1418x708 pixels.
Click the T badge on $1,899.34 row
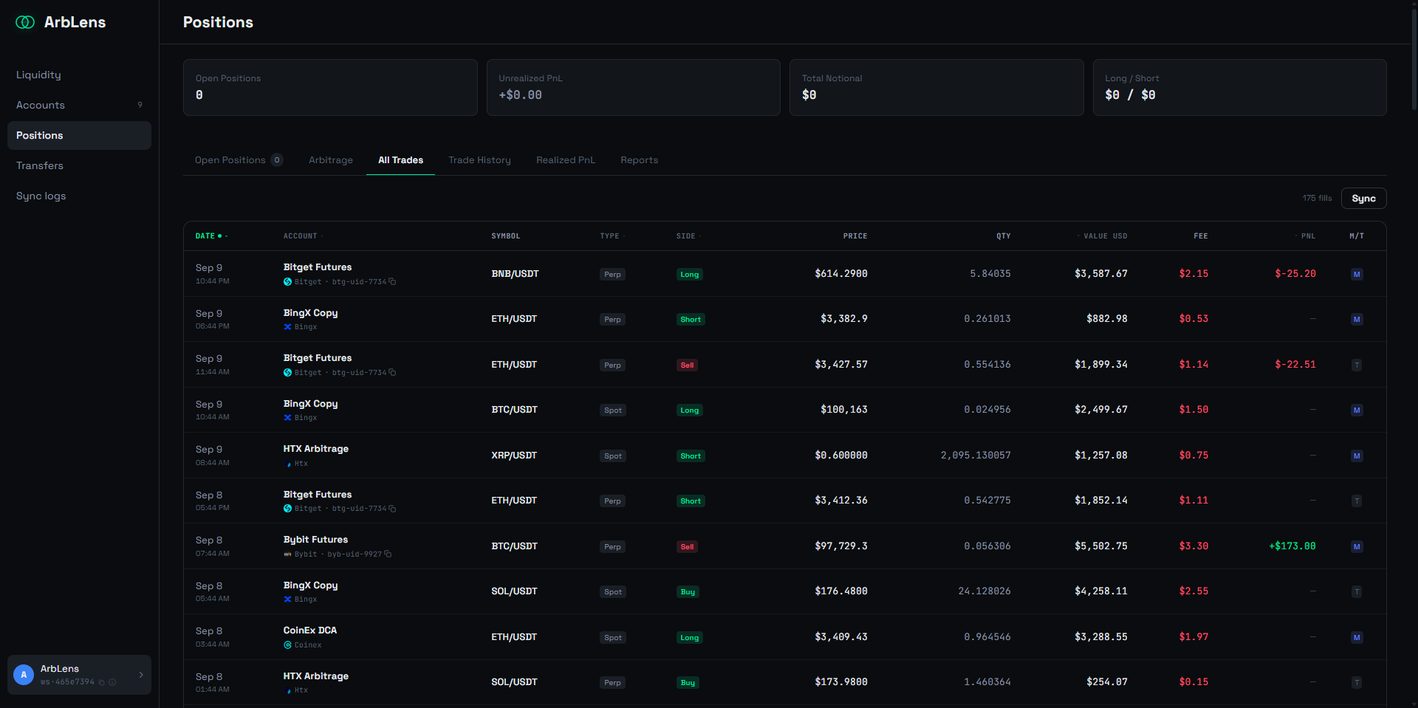pos(1357,365)
